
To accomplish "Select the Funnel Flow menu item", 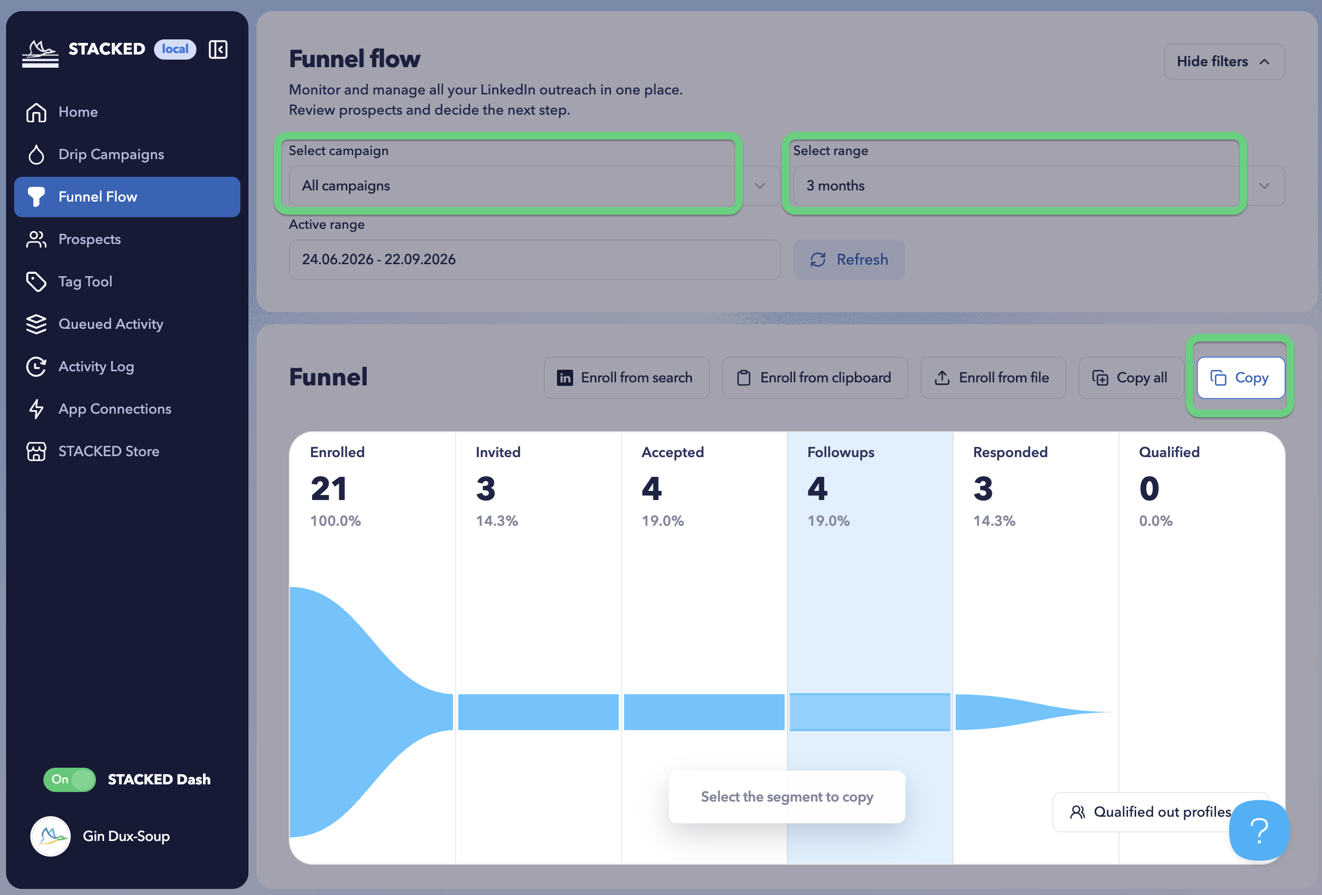I will click(127, 197).
